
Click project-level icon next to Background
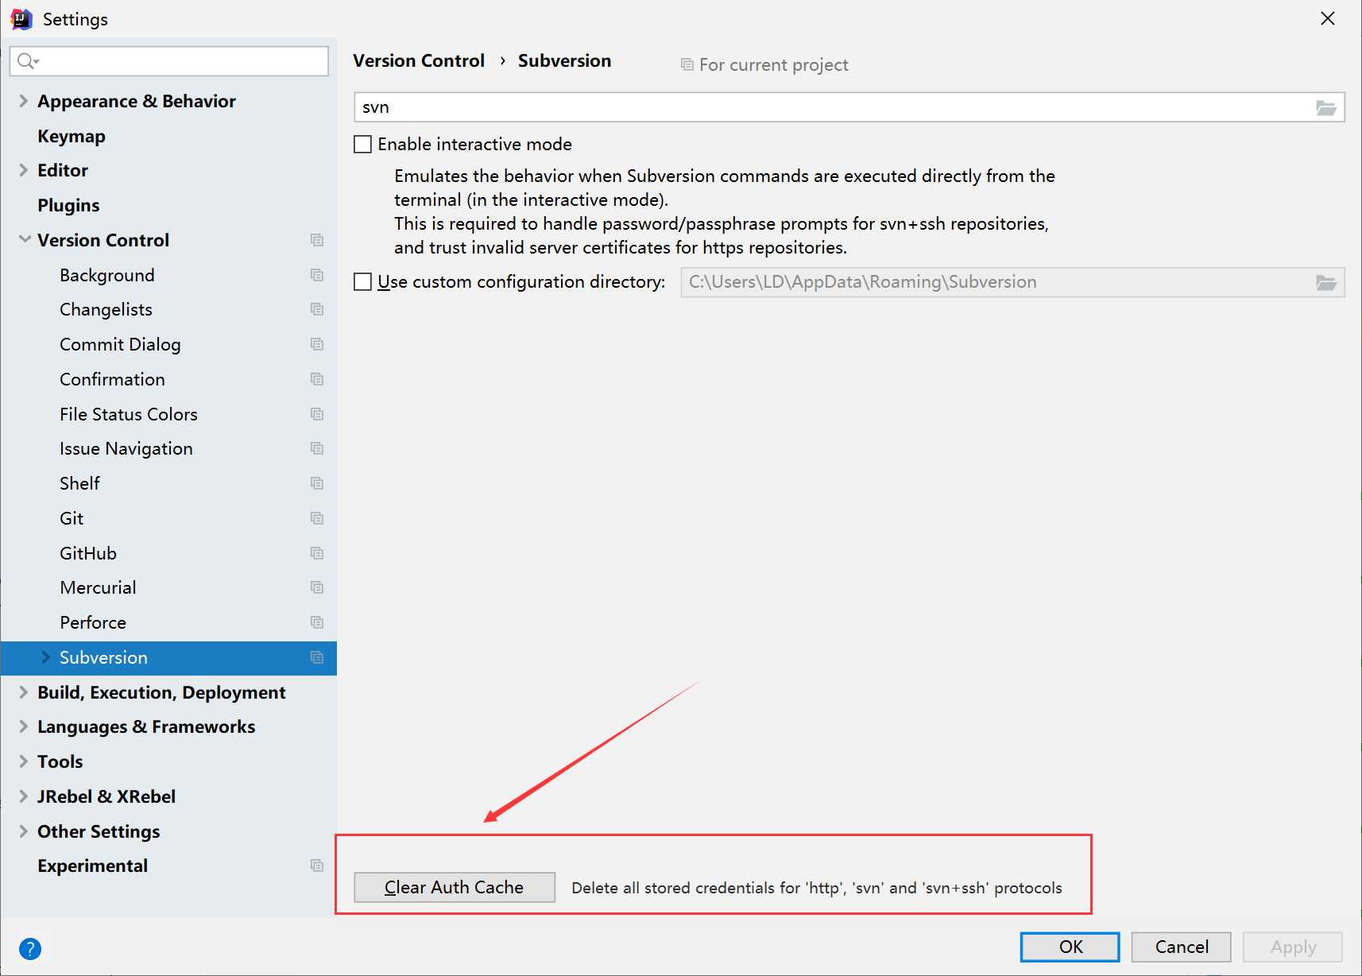pyautogui.click(x=317, y=275)
